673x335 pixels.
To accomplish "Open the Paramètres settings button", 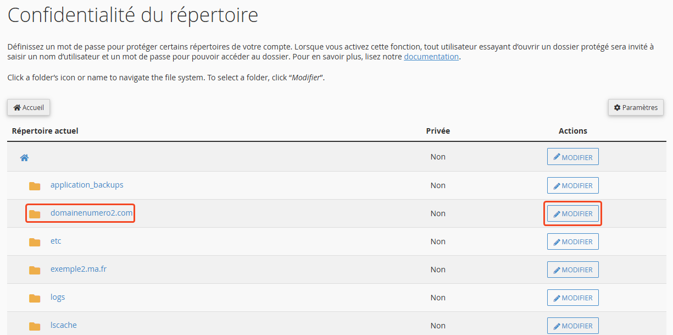I will (x=636, y=107).
